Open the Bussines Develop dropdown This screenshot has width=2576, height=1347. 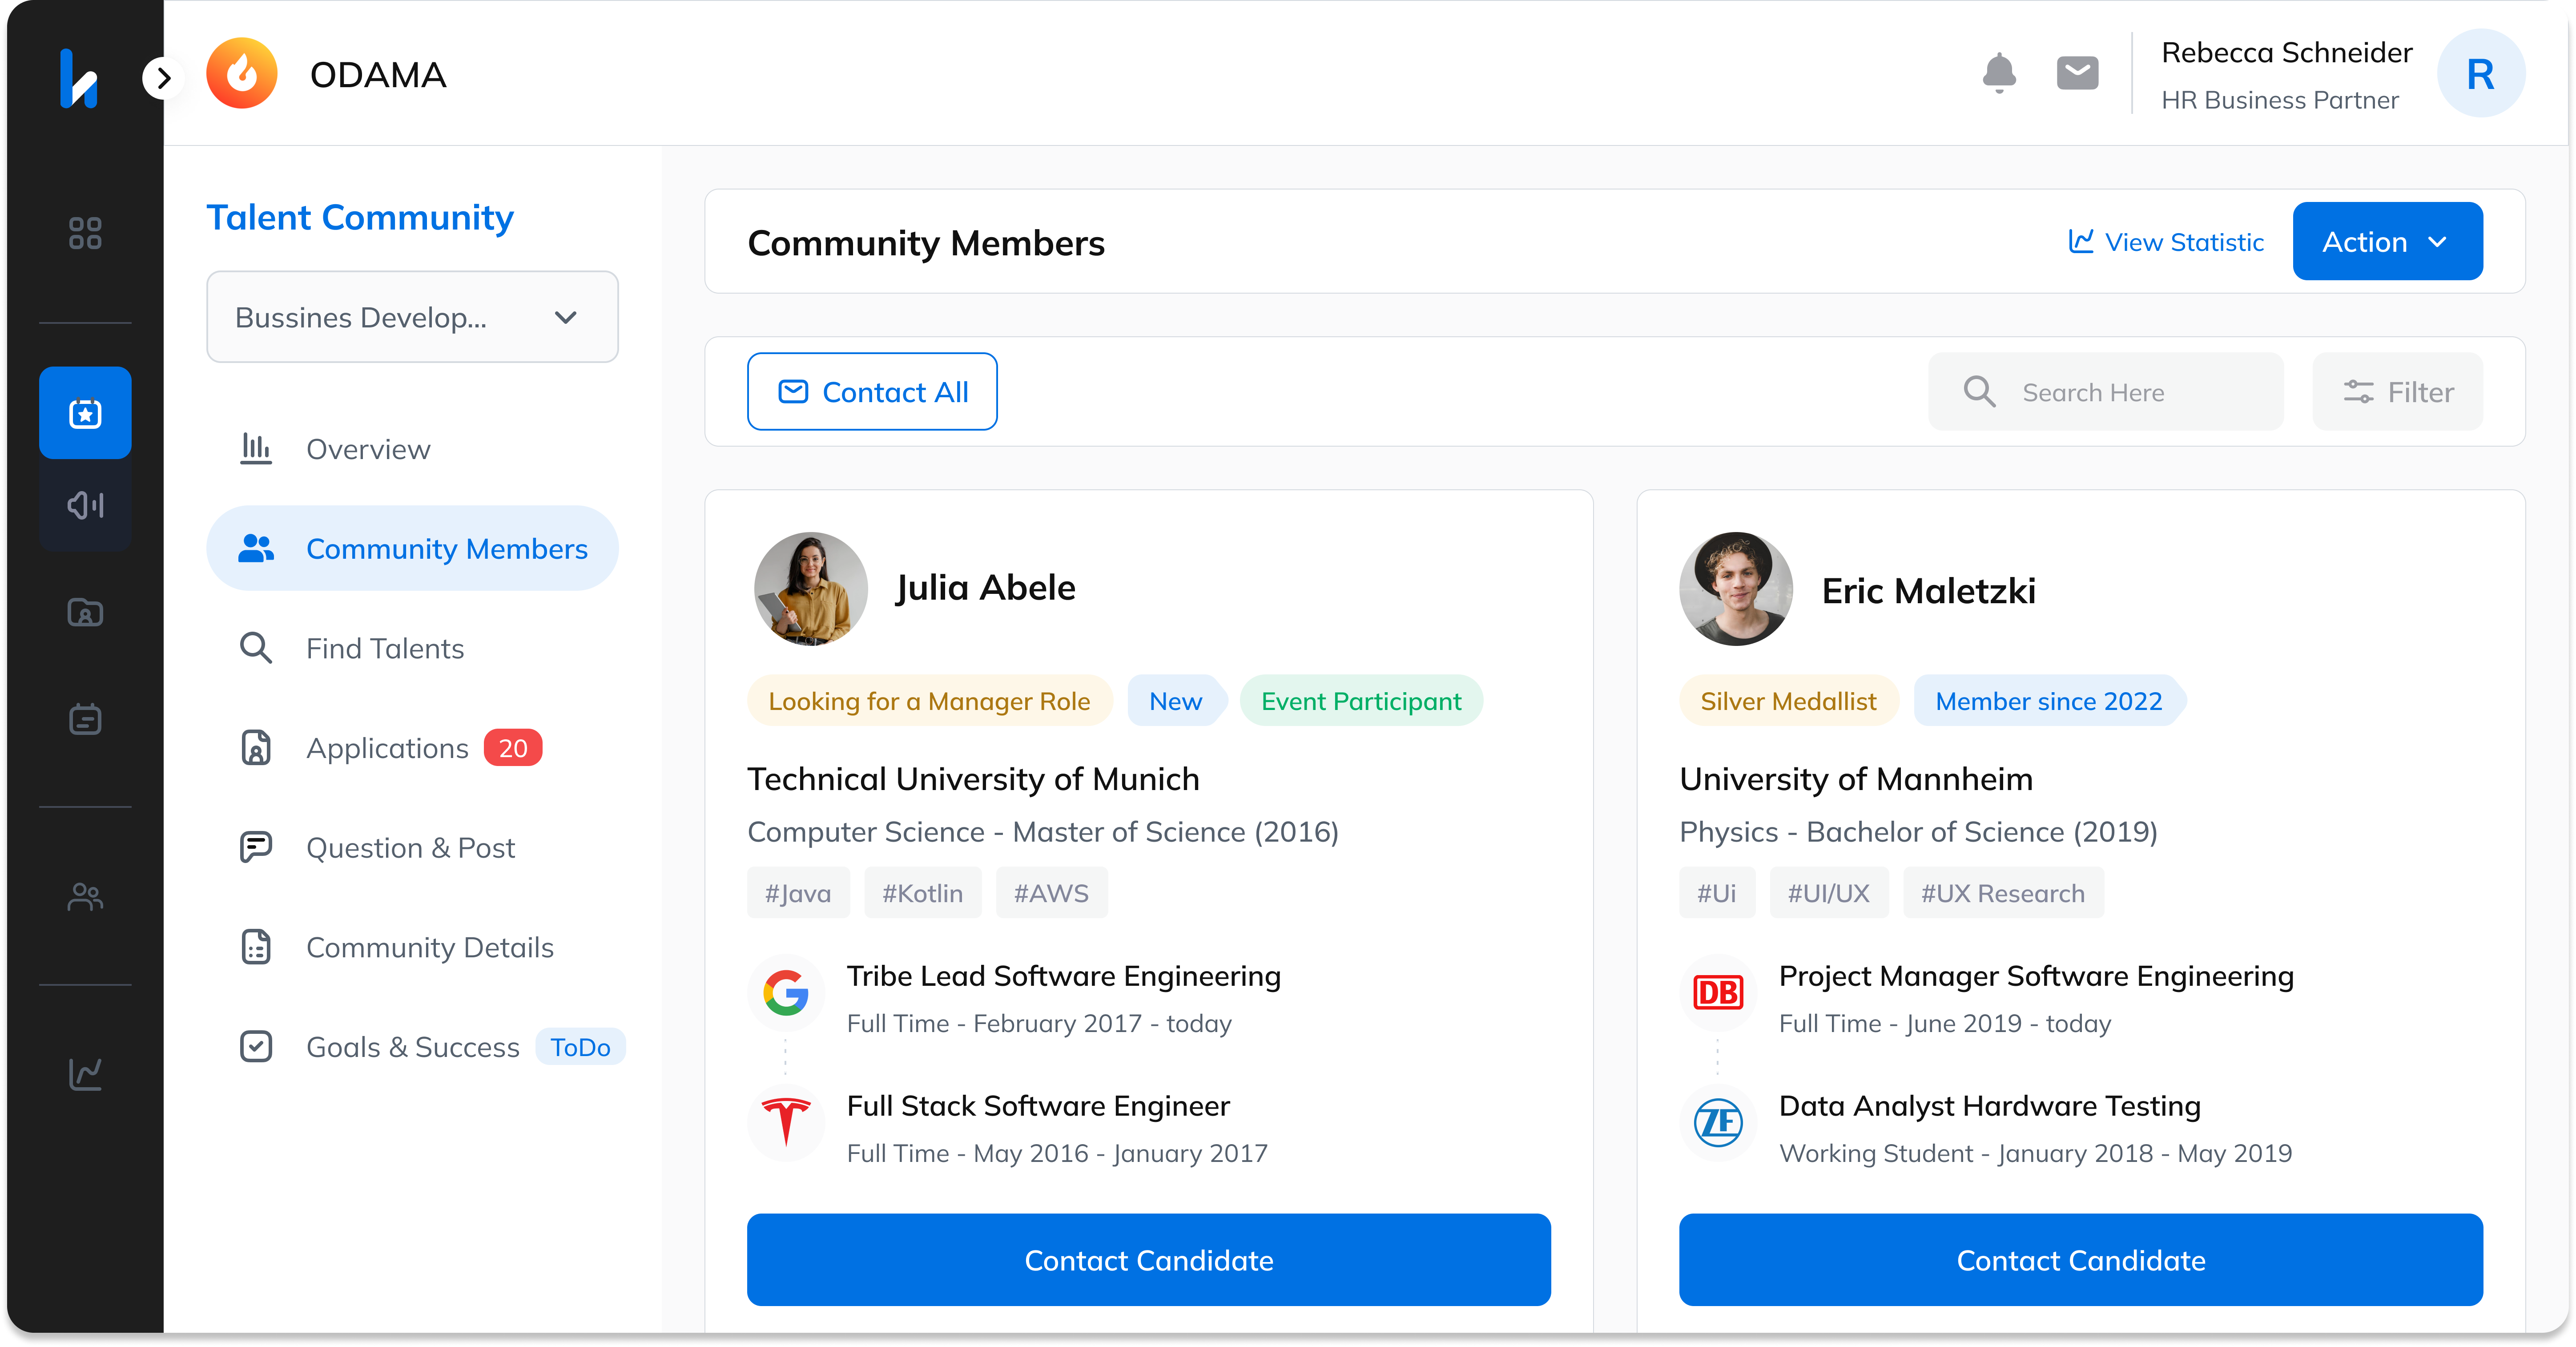(x=411, y=317)
